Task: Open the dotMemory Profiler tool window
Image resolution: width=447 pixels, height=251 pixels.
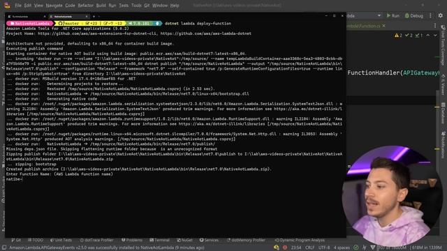Action: pyautogui.click(x=246, y=240)
